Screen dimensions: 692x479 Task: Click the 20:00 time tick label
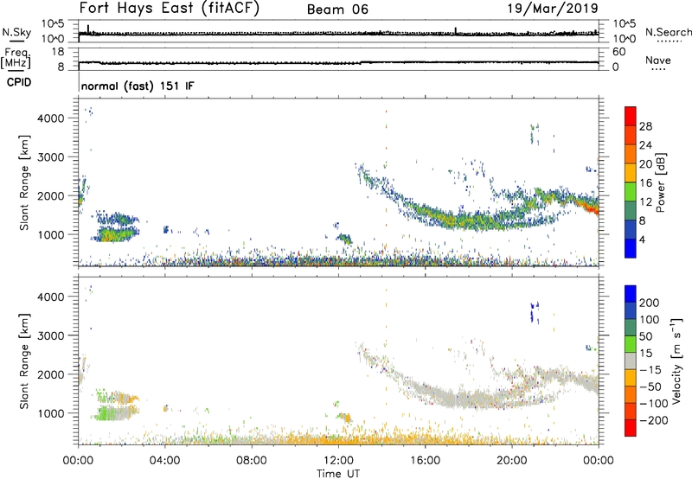coord(512,461)
